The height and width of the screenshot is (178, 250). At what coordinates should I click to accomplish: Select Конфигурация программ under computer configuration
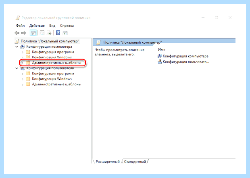[53, 52]
